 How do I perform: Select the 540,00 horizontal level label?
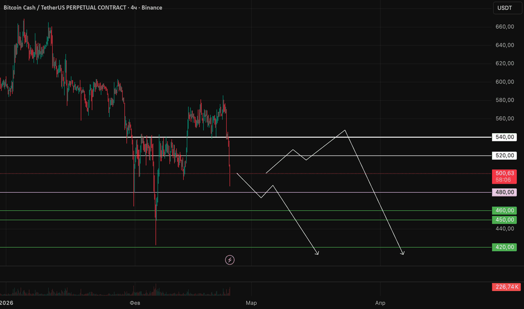[x=504, y=137]
